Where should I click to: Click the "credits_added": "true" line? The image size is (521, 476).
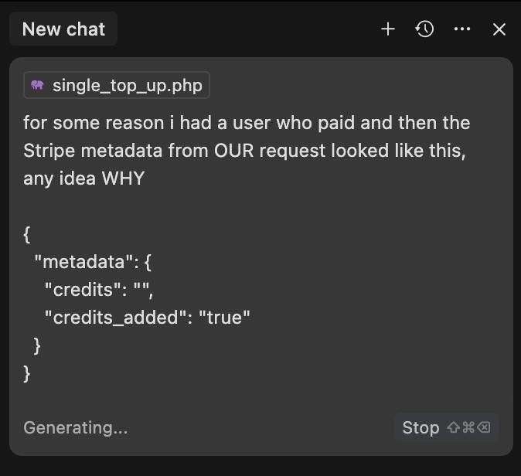click(148, 318)
